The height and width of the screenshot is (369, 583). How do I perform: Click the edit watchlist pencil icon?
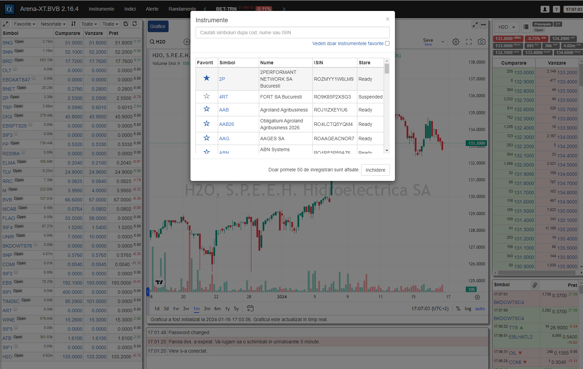126,24
